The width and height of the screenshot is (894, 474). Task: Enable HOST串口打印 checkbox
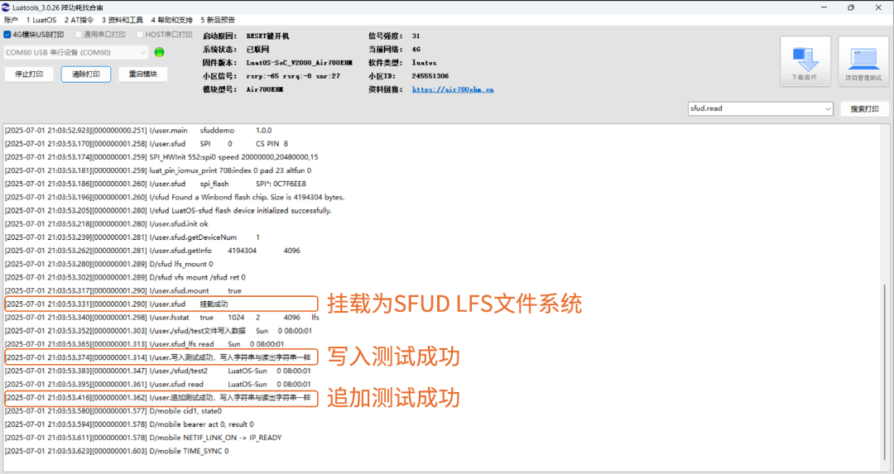[140, 35]
